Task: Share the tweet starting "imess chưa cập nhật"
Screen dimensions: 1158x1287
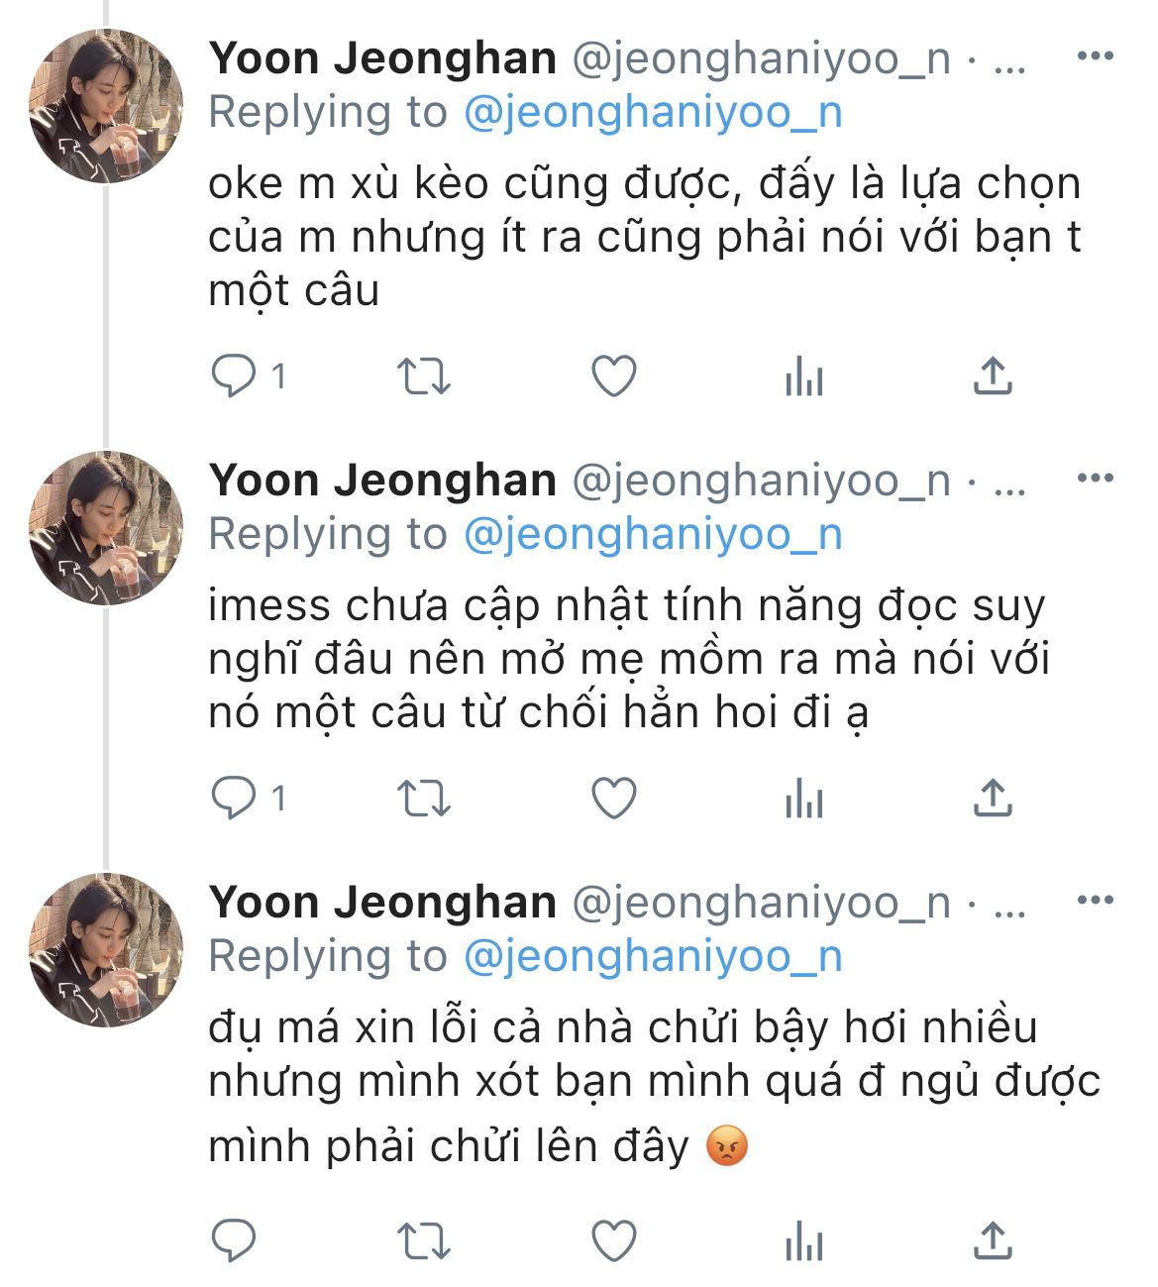Action: (992, 799)
